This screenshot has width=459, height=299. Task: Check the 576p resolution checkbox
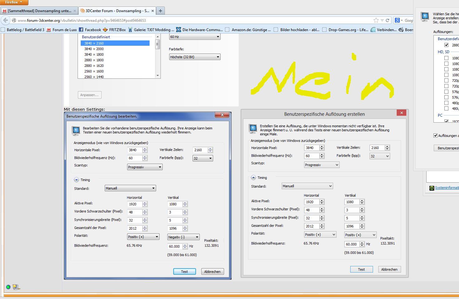(447, 92)
